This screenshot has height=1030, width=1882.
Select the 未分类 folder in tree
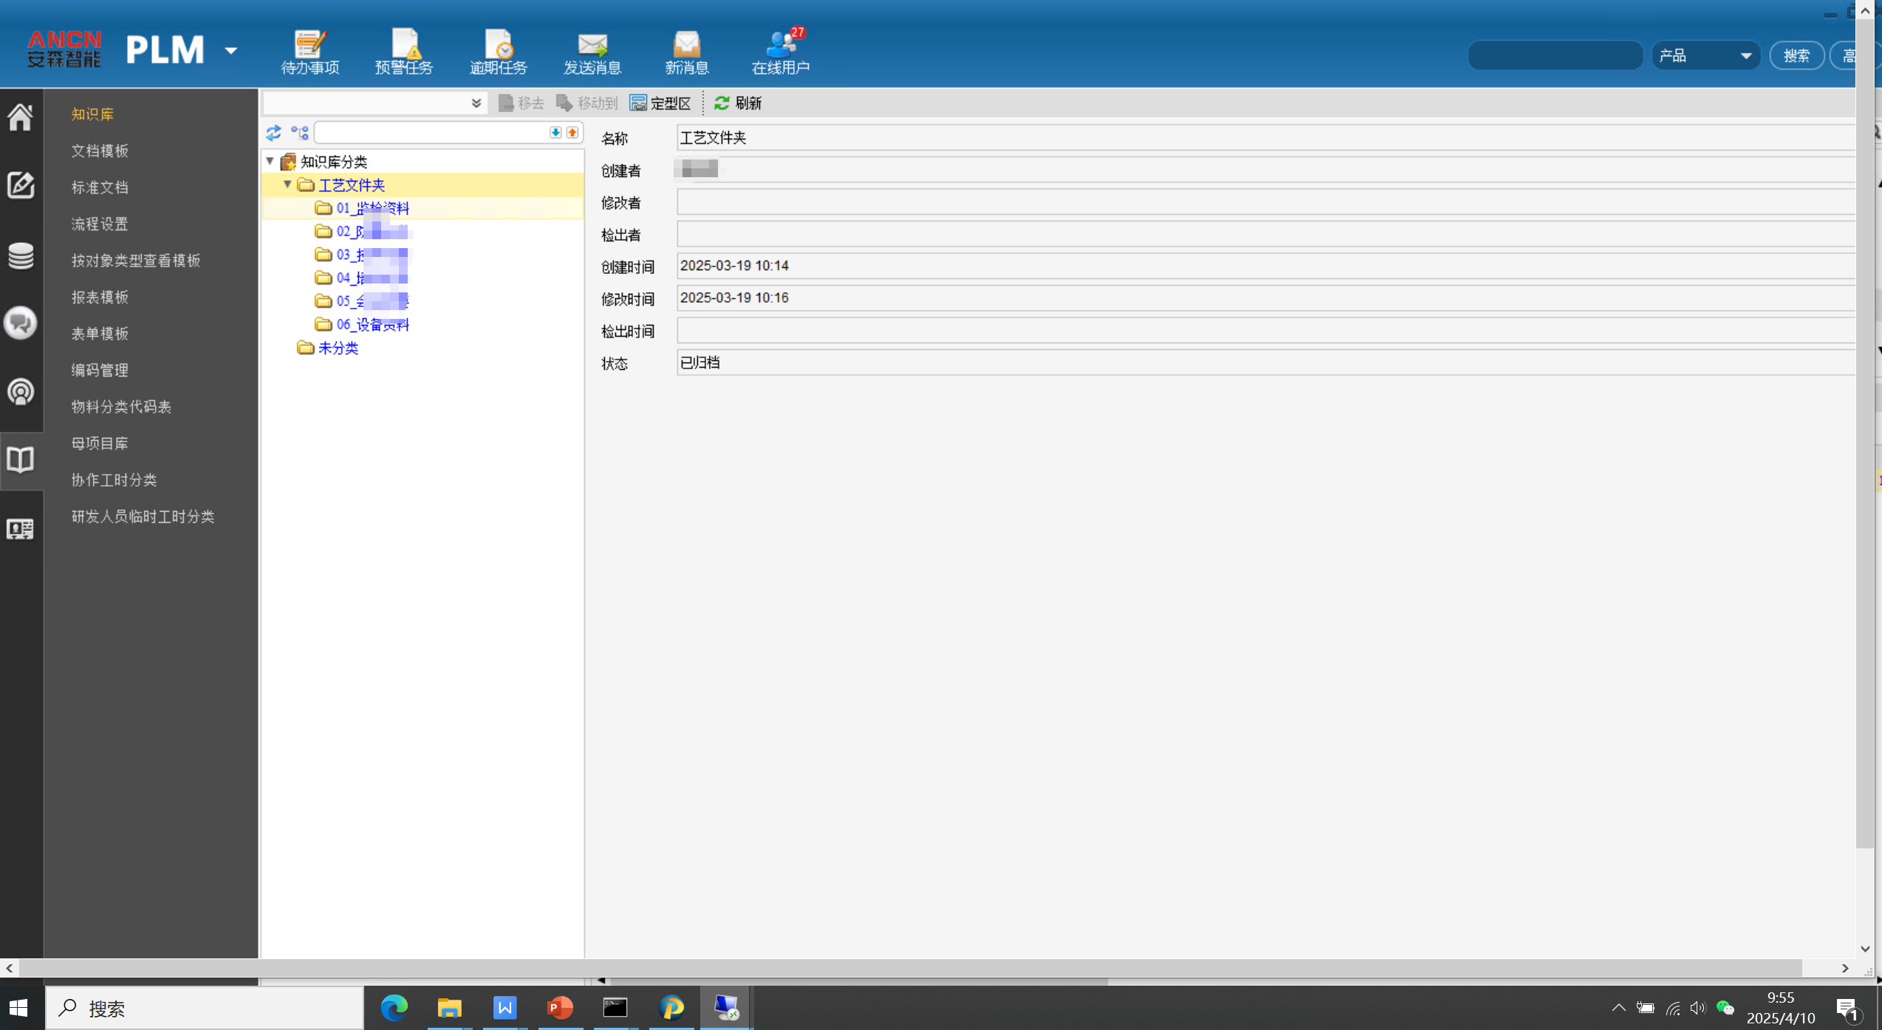(x=338, y=348)
